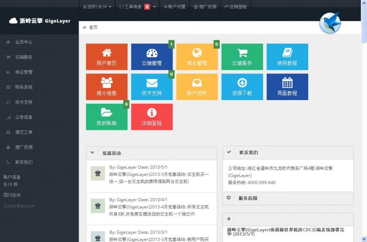This screenshot has width=367, height=242.
Task: Click the check icon beside 联系我们 panel
Action: [229, 152]
